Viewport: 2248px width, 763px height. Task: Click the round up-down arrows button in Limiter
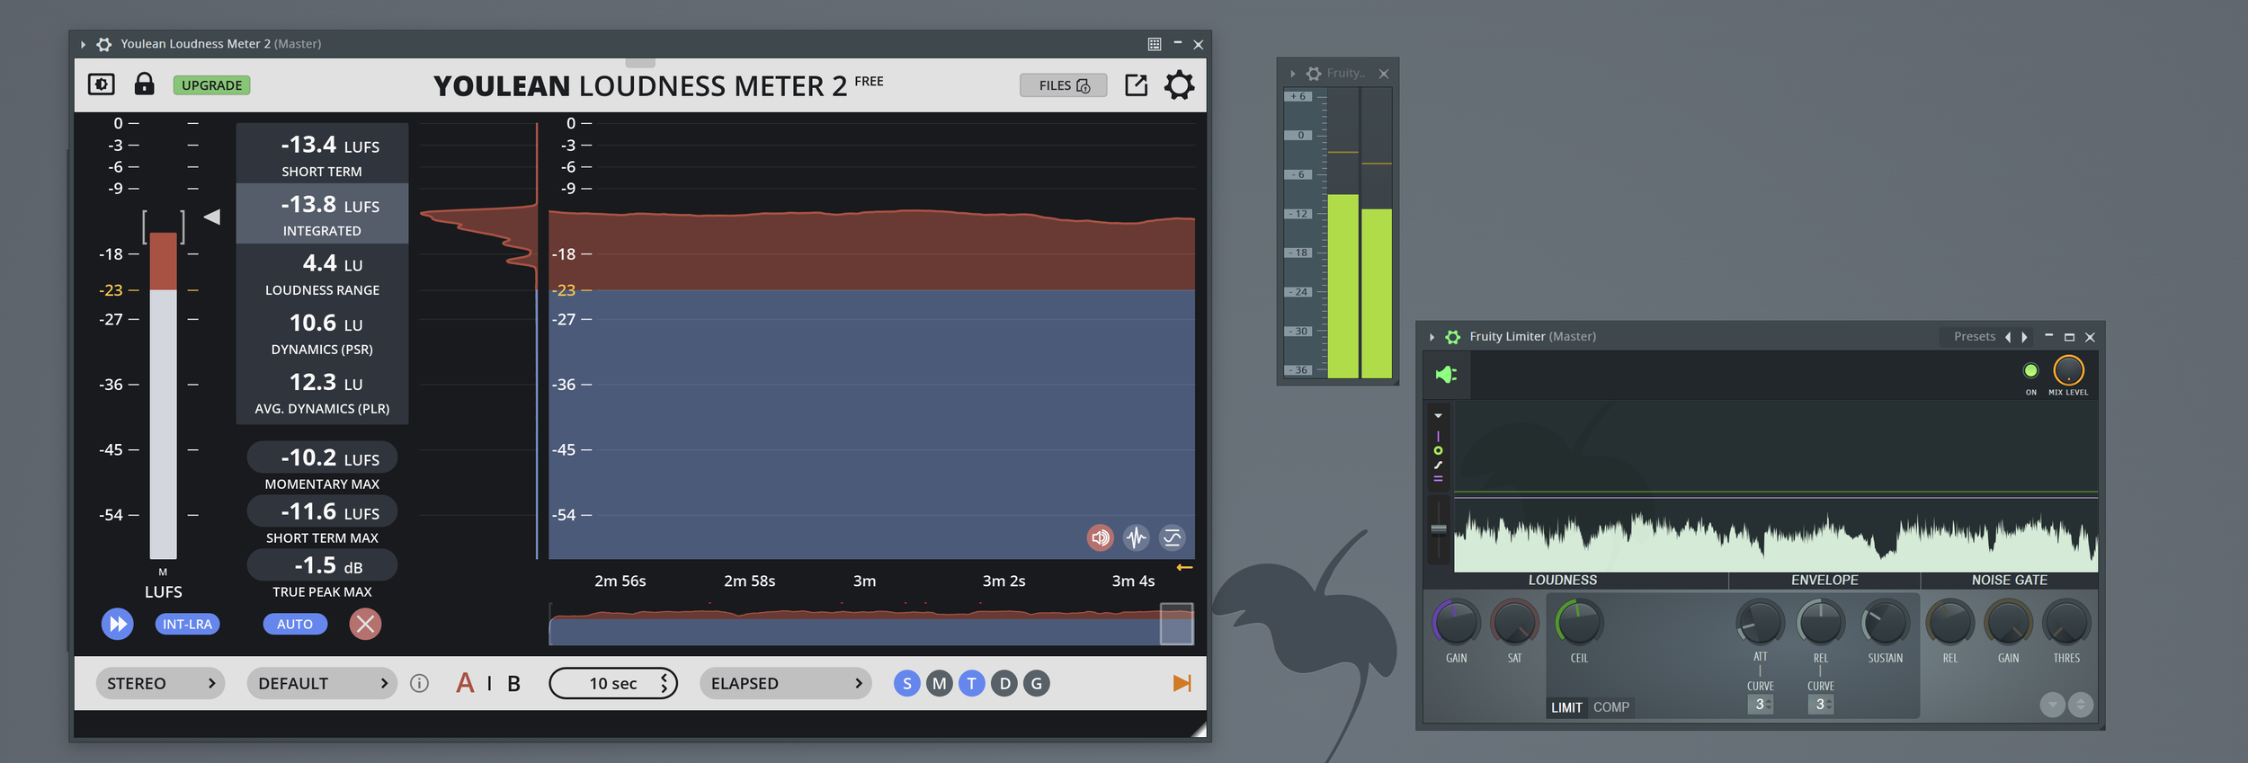click(2081, 705)
